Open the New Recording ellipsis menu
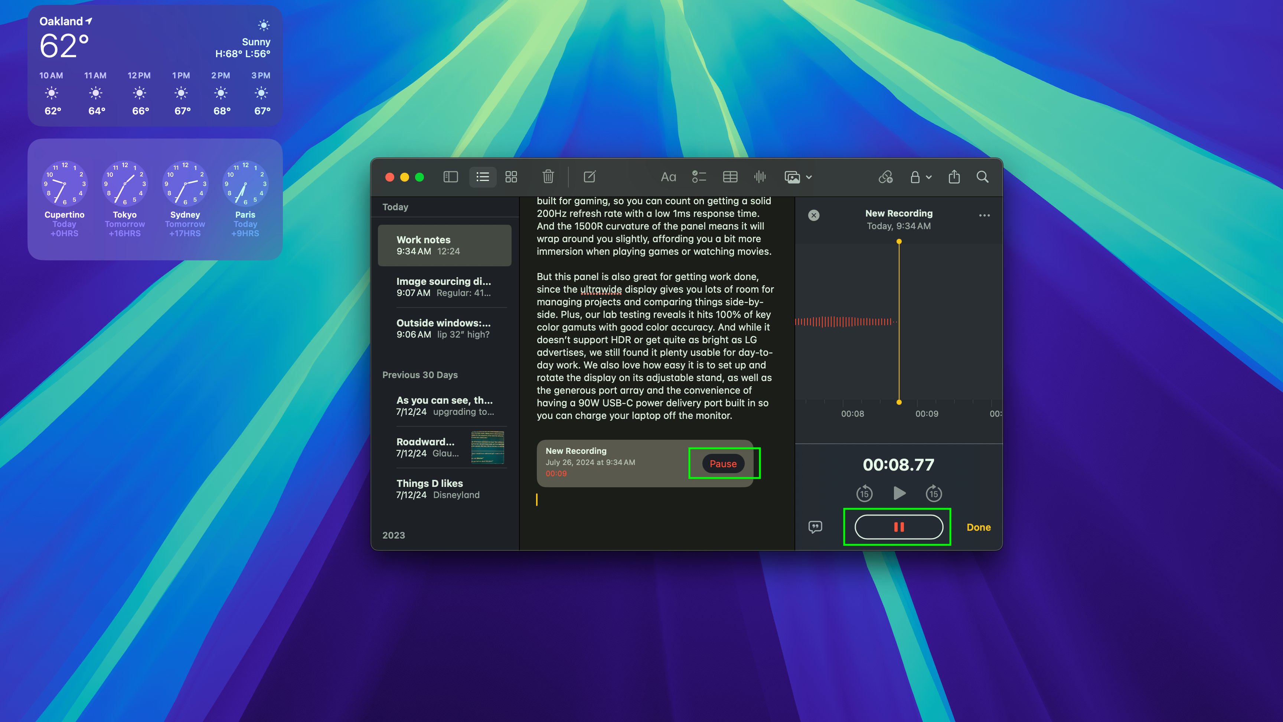 [x=985, y=215]
